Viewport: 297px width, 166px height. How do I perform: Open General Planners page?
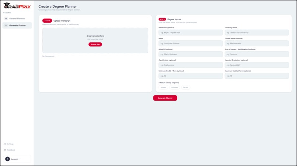[x=17, y=18]
